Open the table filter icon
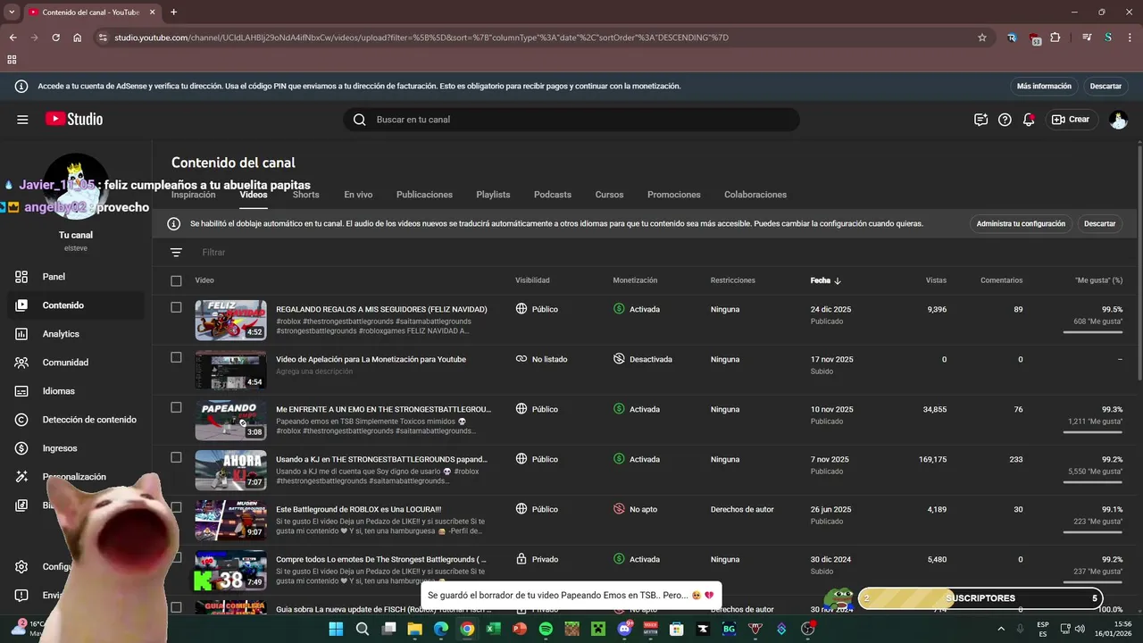This screenshot has height=643, width=1143. 176,253
